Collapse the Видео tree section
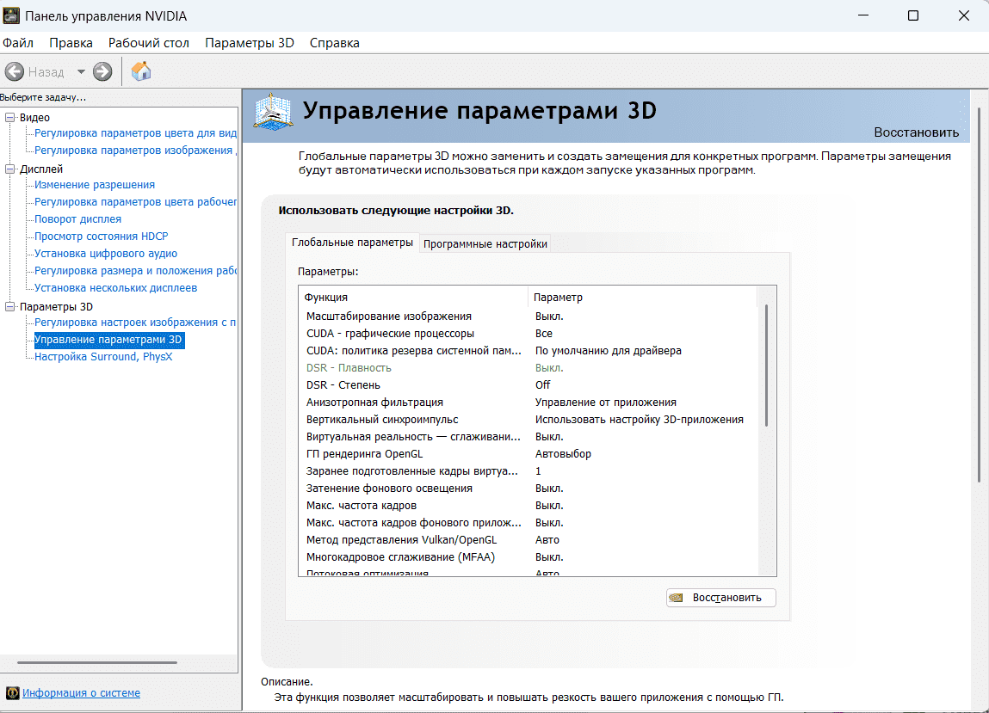989x713 pixels. tap(10, 117)
